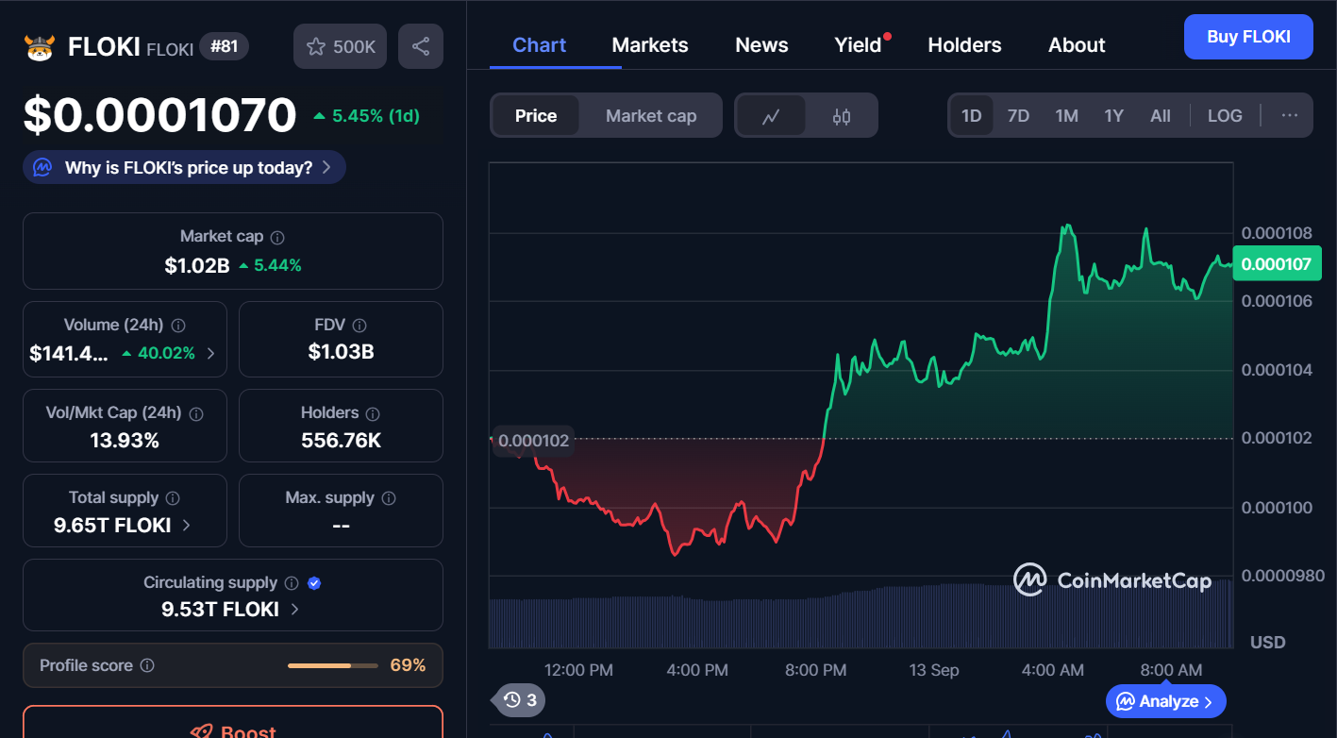Select Price chart mode
The image size is (1337, 738).
pyautogui.click(x=536, y=116)
